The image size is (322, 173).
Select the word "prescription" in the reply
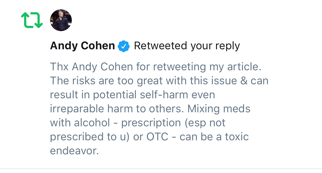[x=151, y=123]
